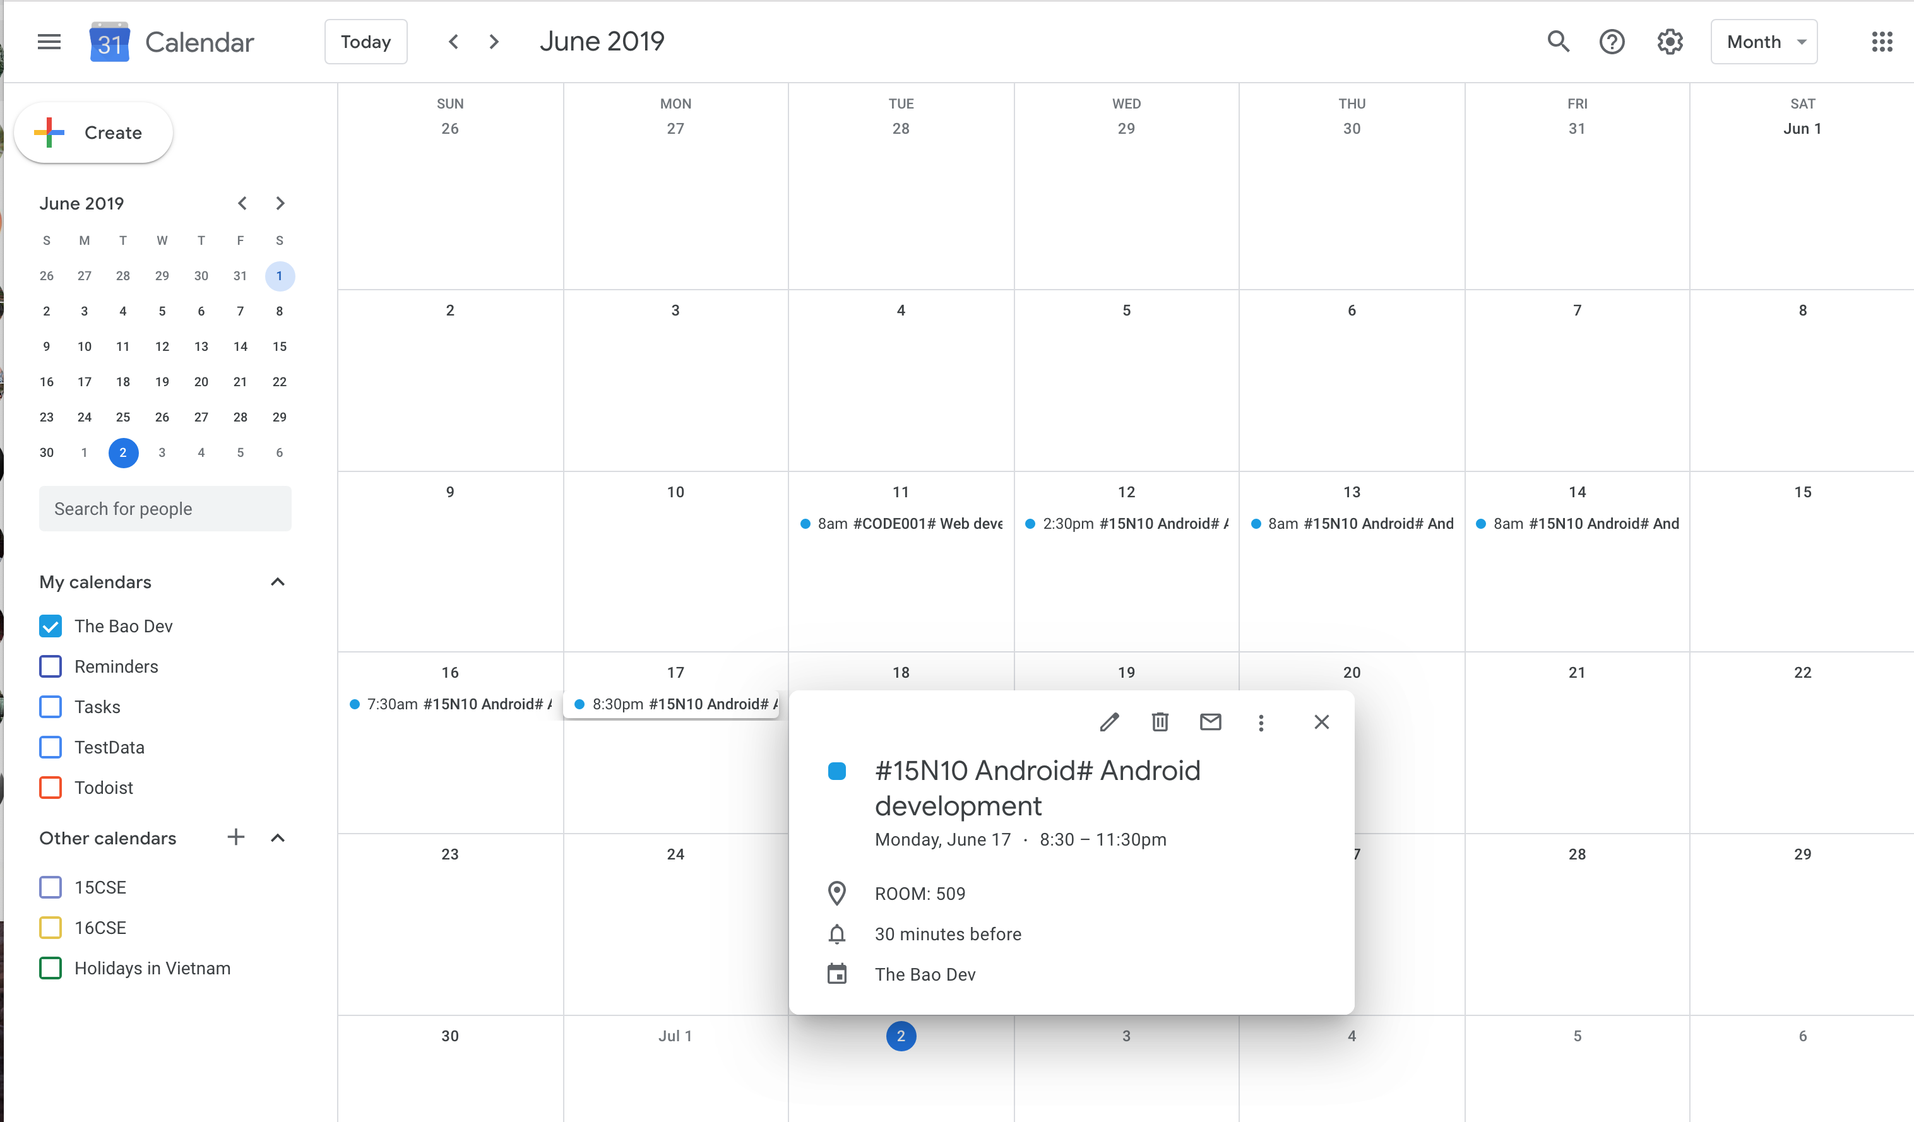Select the 7:30am Android event on 16

(x=450, y=704)
